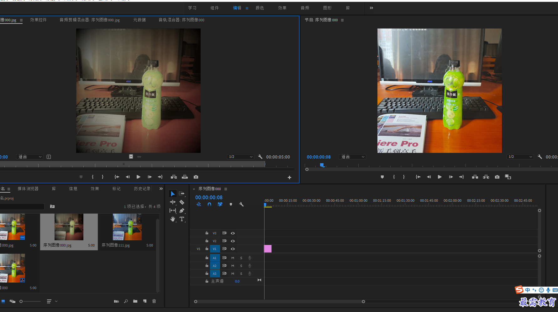Open the comparison view in program monitor
Image resolution: width=558 pixels, height=312 pixels.
tap(508, 177)
